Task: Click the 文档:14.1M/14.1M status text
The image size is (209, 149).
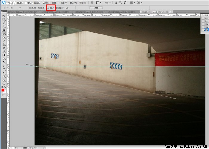Action: tap(30, 148)
